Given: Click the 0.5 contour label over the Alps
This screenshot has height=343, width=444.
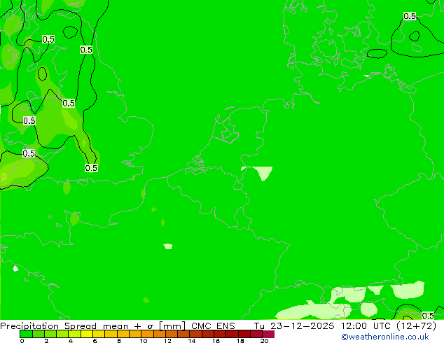Looking at the screenshot, I should (428, 316).
